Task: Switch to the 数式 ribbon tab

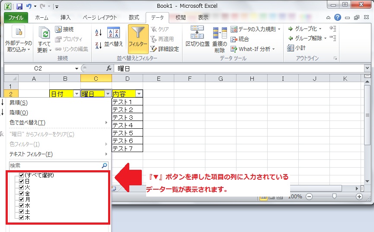Action: coord(134,18)
